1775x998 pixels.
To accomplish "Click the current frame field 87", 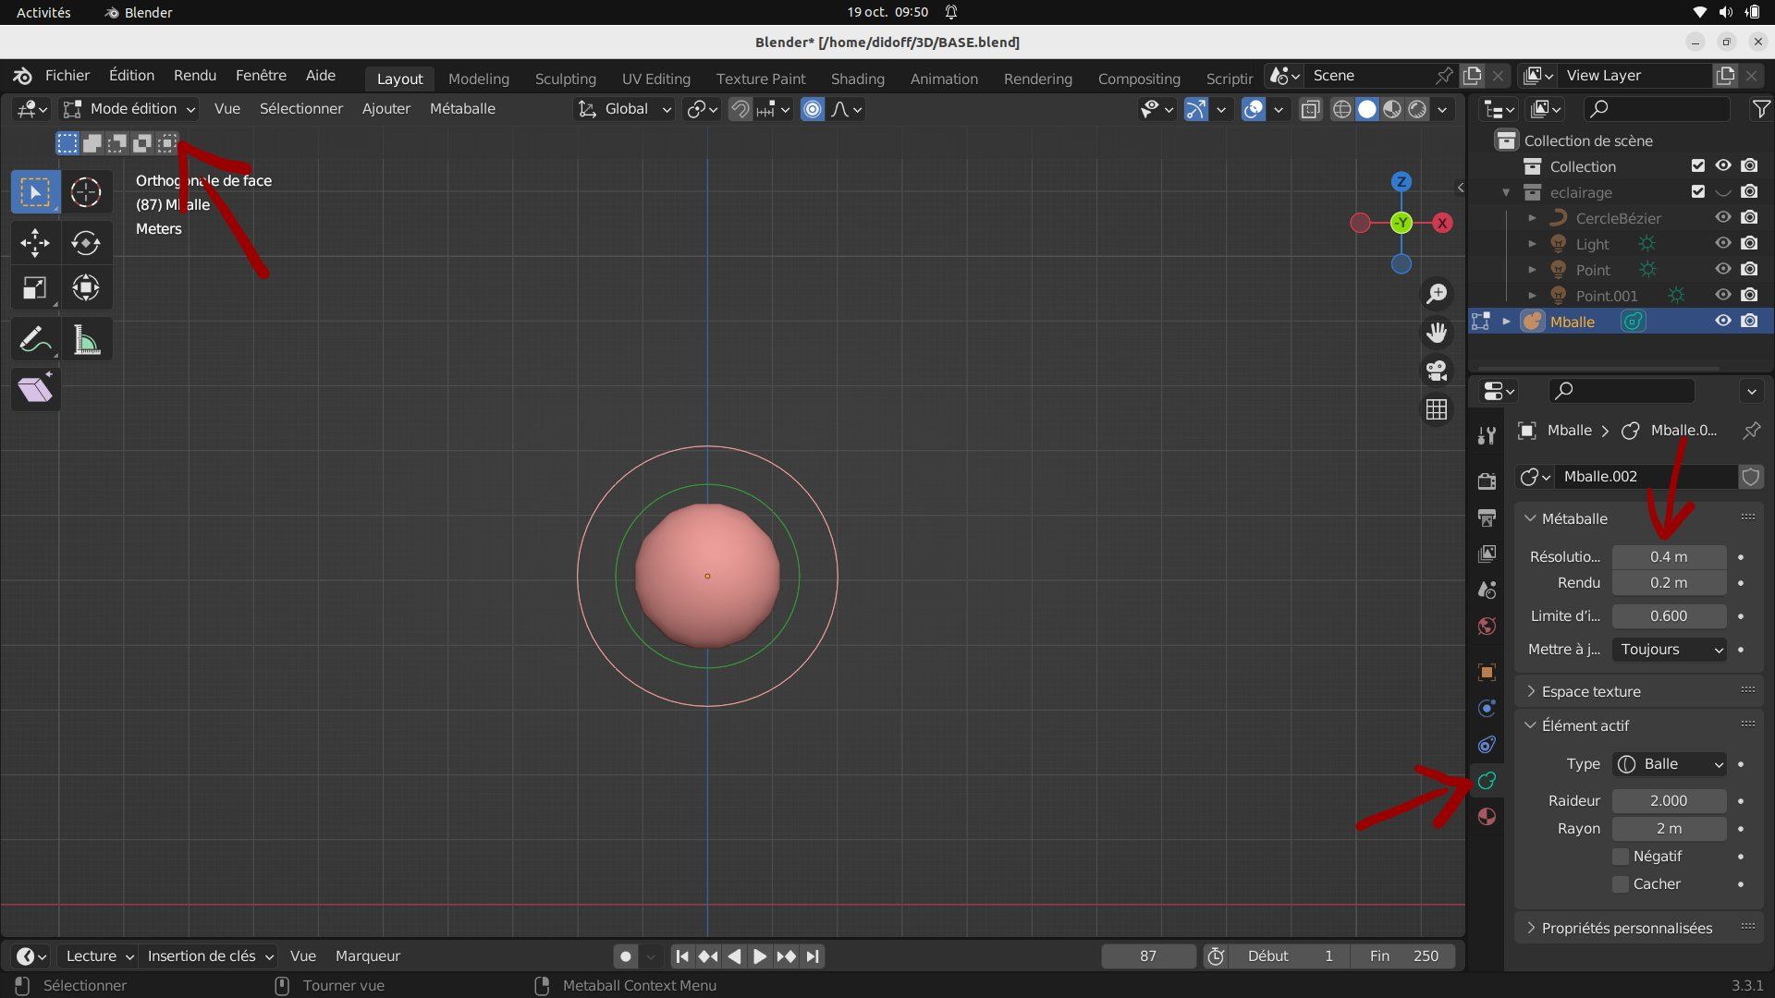I will tap(1147, 956).
